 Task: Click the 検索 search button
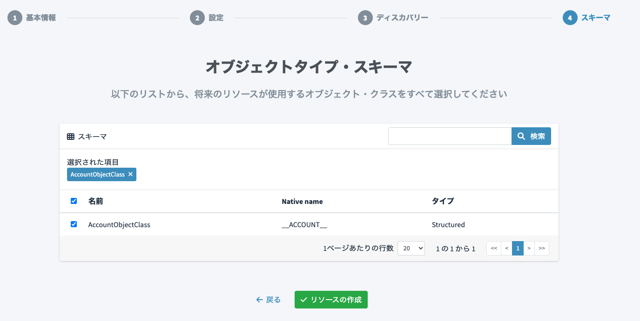pyautogui.click(x=532, y=136)
